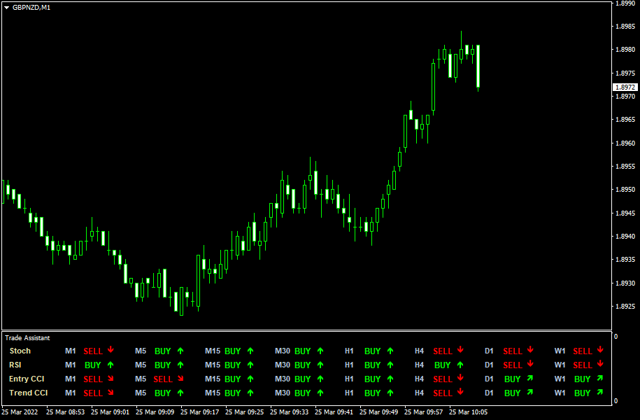Viewport: 640px width, 420px height.
Task: Click the red down arrow next to Stoch H4 SELL
Action: coord(460,351)
